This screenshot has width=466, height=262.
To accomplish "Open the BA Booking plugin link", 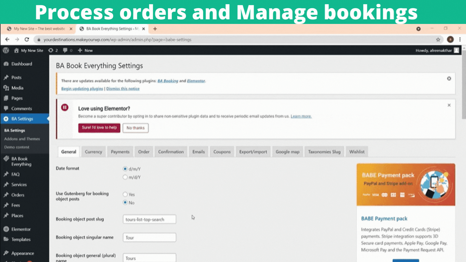I will pos(168,81).
